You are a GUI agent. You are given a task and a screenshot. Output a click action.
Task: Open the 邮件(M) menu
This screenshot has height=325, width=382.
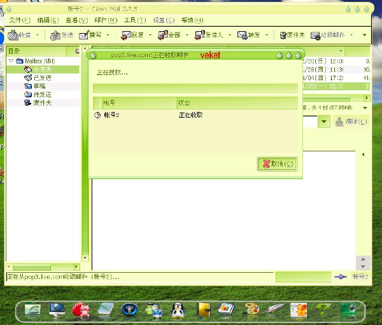coord(106,20)
